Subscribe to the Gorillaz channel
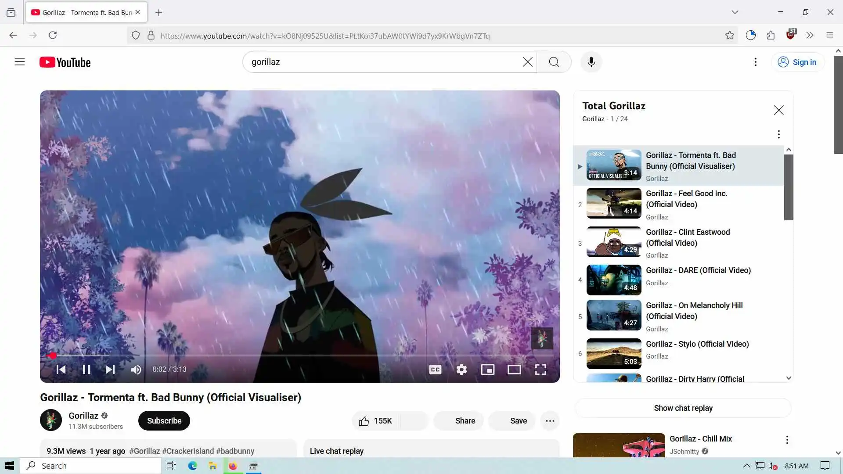 click(164, 421)
